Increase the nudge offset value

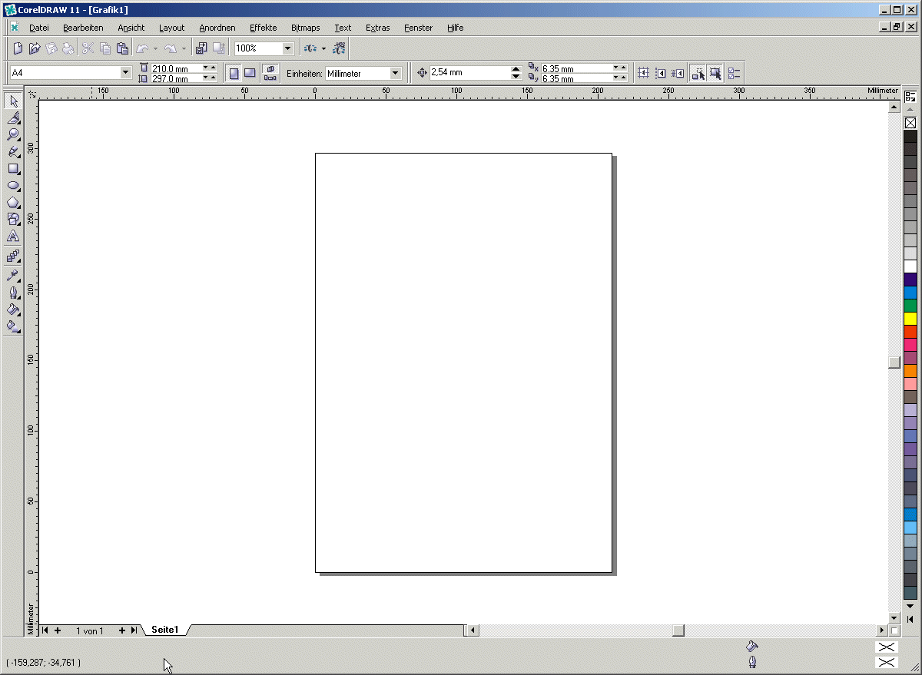click(516, 69)
